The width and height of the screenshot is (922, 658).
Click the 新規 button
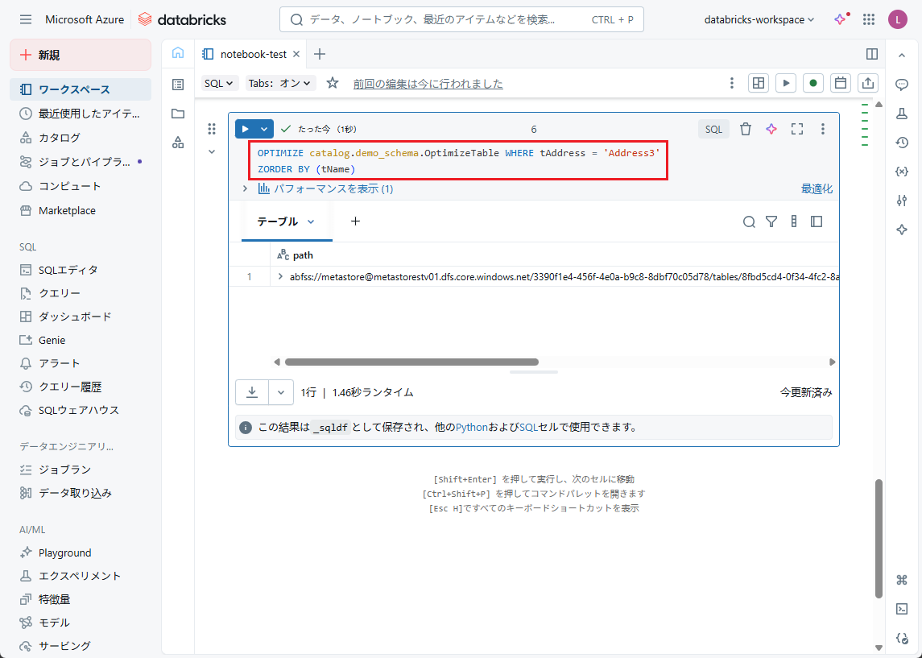coord(81,55)
